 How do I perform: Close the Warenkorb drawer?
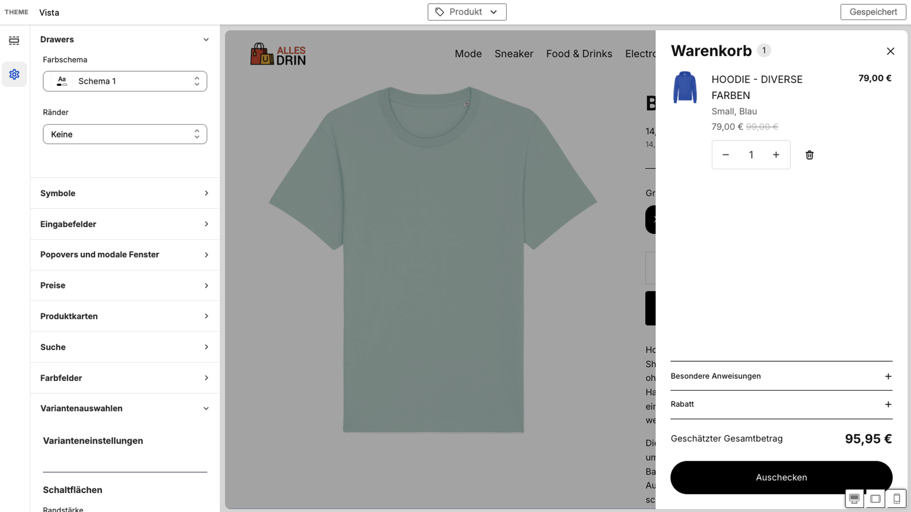click(x=890, y=51)
